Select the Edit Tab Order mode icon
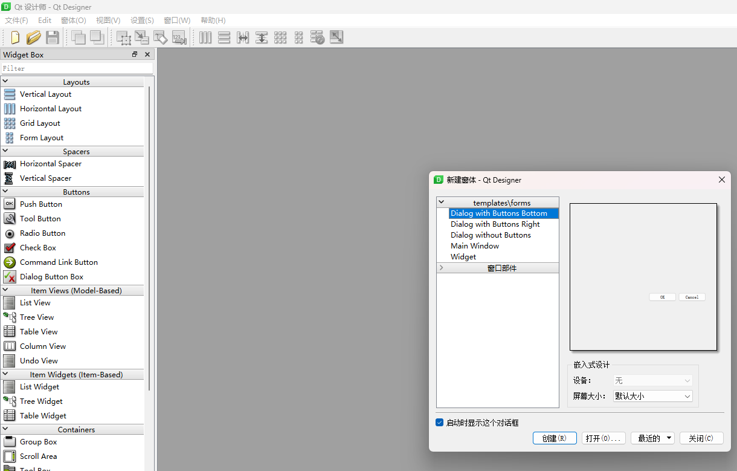The height and width of the screenshot is (471, 737). tap(179, 37)
